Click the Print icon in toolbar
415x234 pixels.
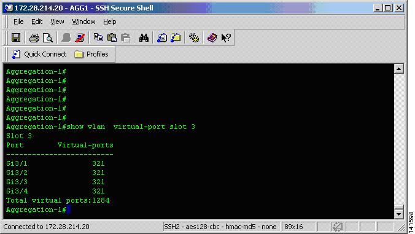pos(34,38)
